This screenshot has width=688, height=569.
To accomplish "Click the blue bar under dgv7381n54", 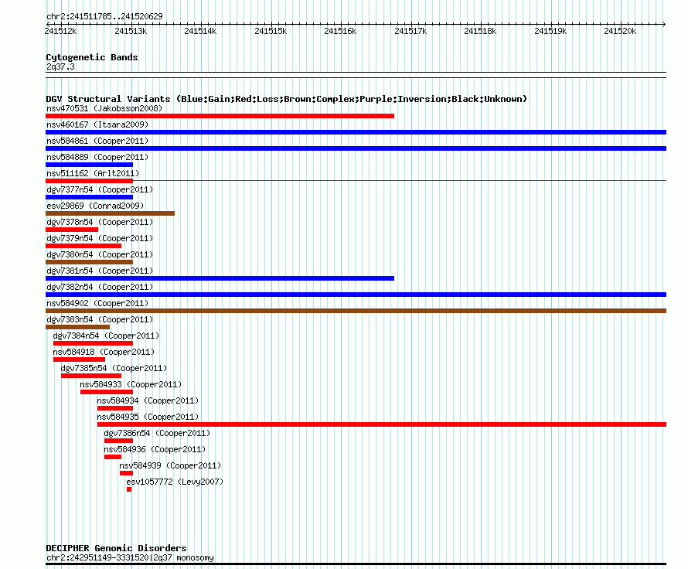I will pos(220,278).
